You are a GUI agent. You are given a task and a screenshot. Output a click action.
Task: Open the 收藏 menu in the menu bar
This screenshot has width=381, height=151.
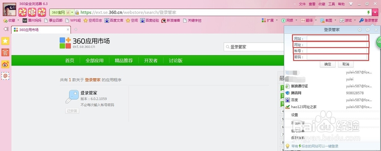point(322,4)
